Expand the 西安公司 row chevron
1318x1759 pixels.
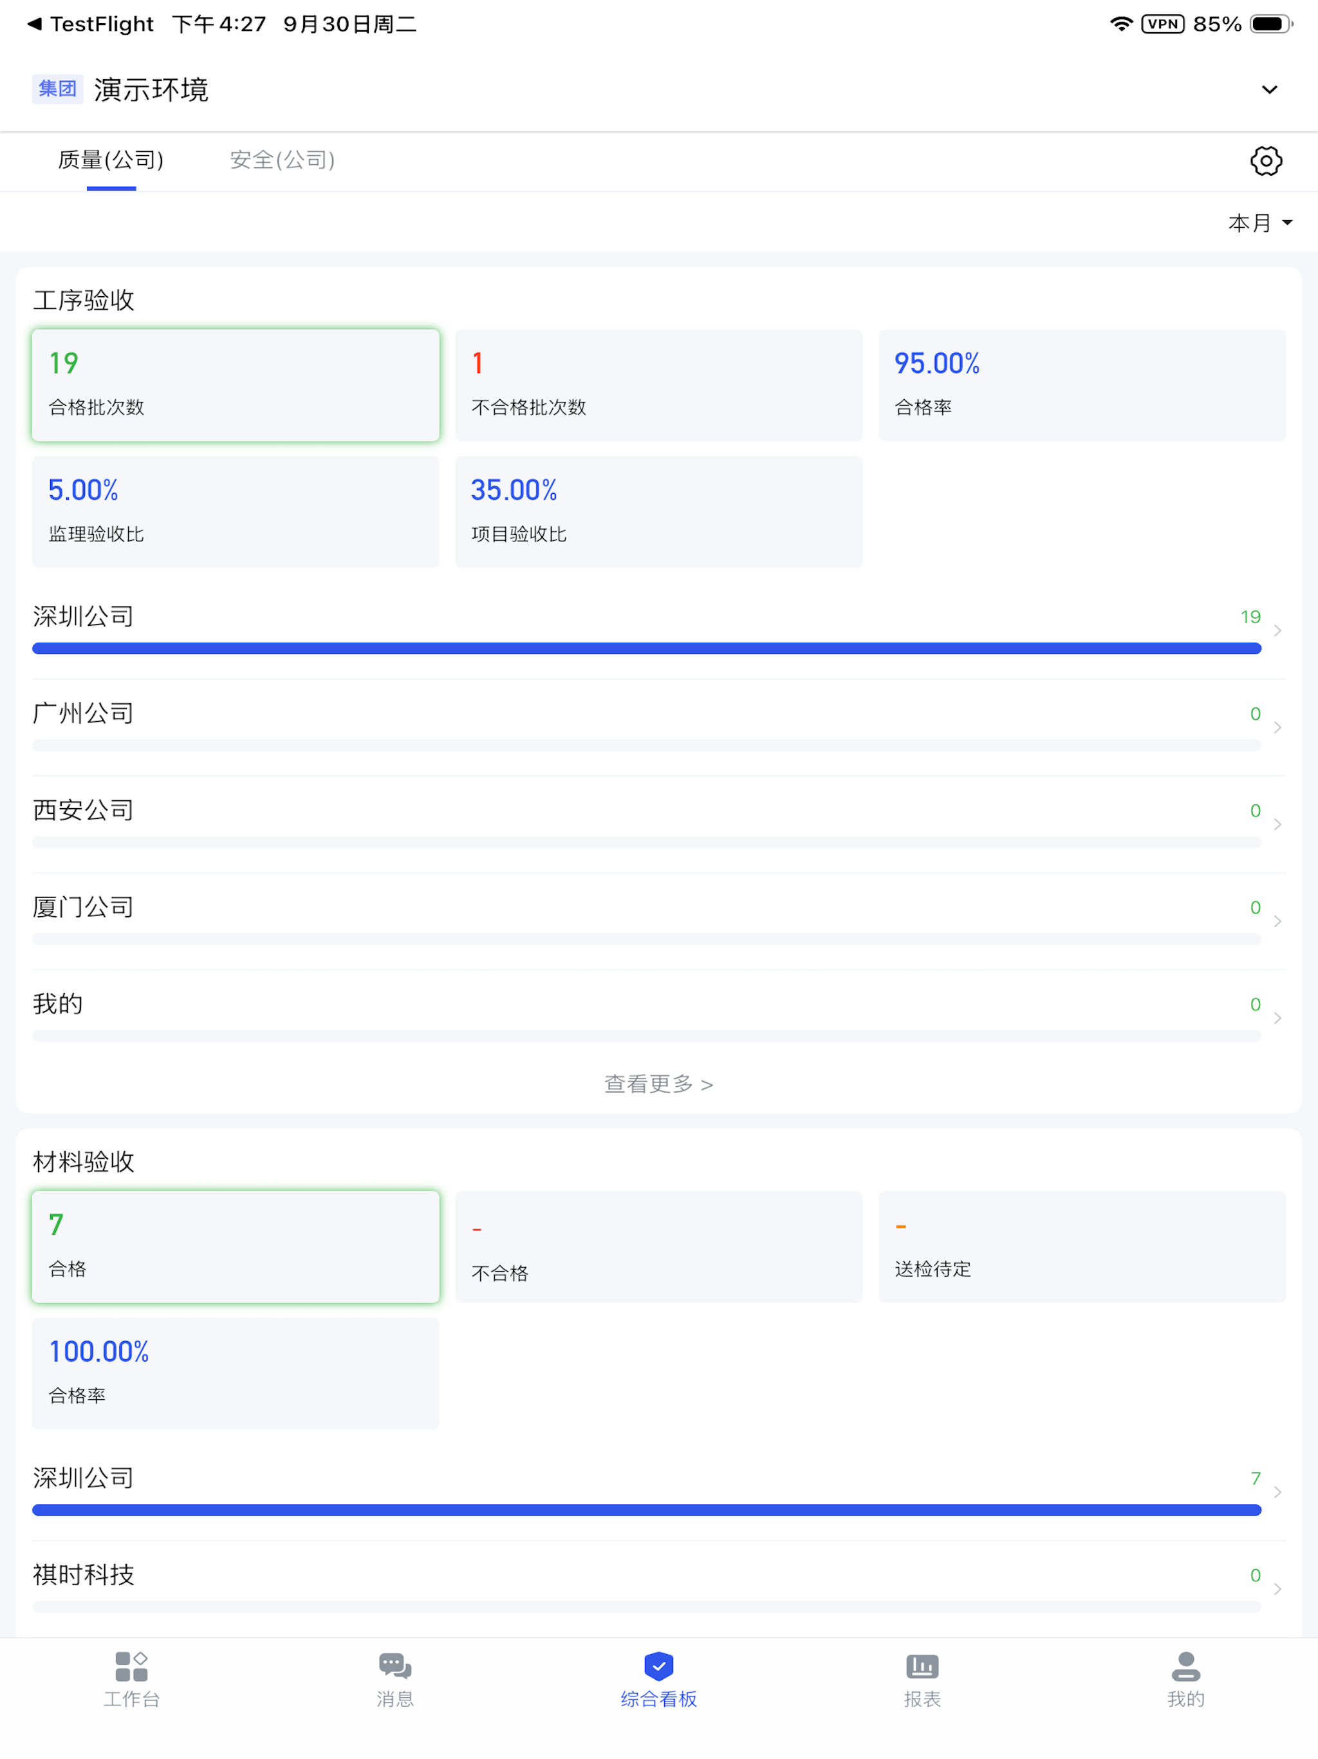coord(1277,825)
